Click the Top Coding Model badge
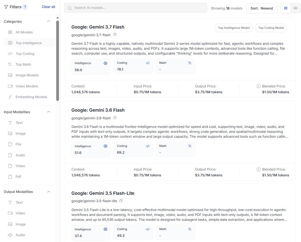The image size is (301, 242). click(271, 28)
